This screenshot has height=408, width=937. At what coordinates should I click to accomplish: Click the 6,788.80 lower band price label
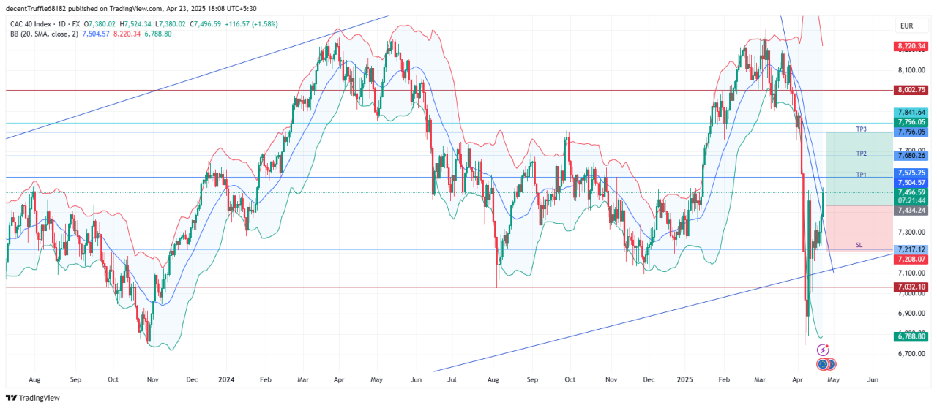[x=911, y=336]
